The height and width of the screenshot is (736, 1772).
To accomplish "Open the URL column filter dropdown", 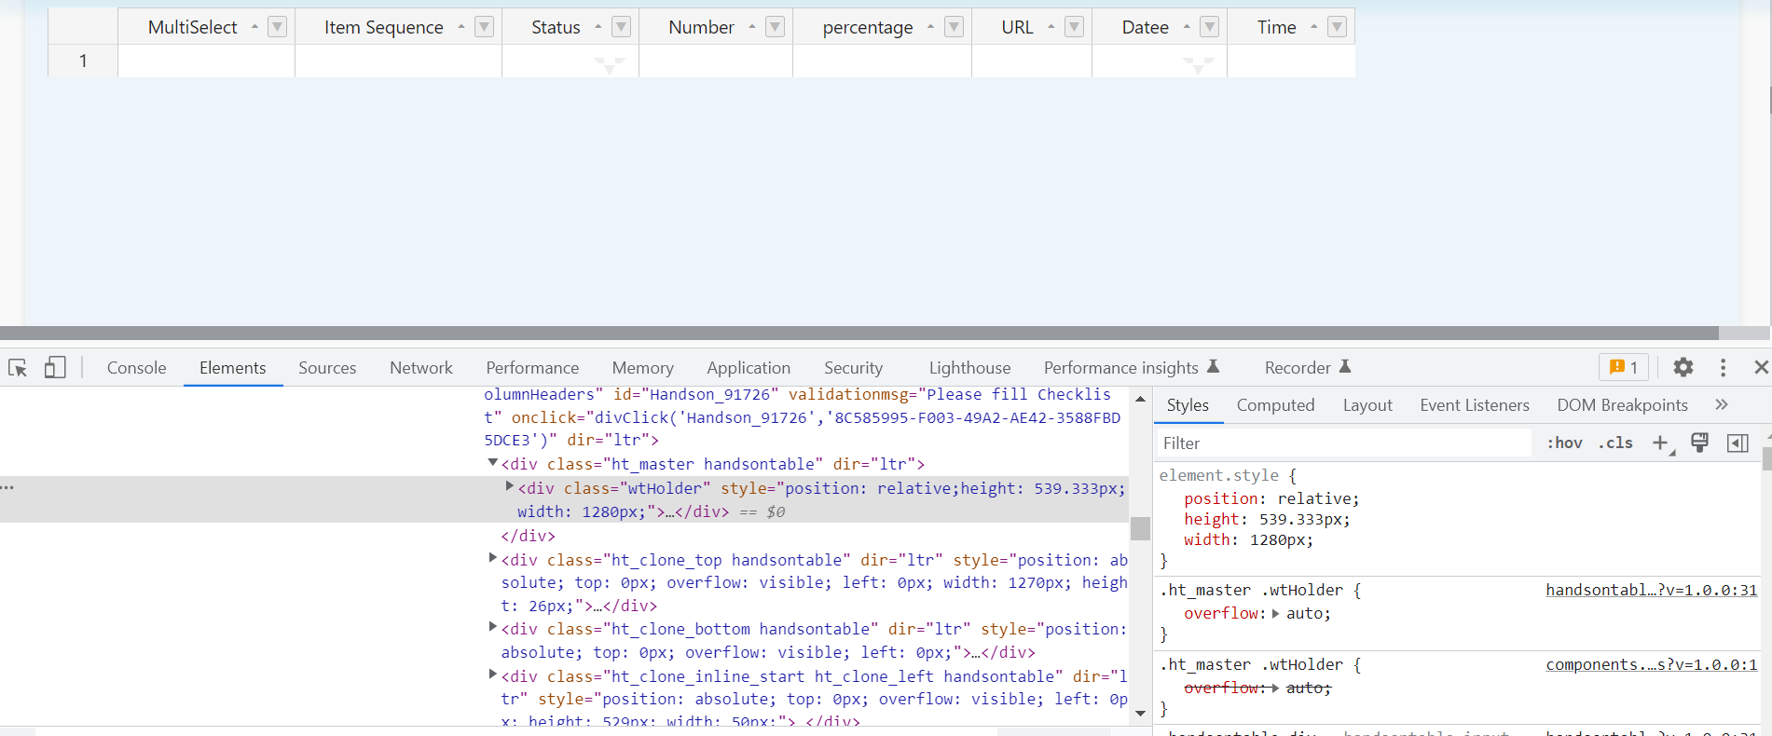I will (1074, 27).
